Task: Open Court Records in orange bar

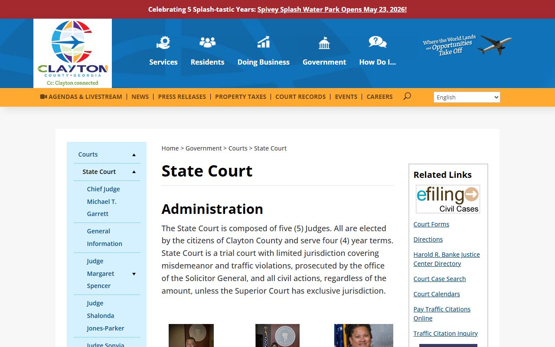Action: pyautogui.click(x=300, y=97)
